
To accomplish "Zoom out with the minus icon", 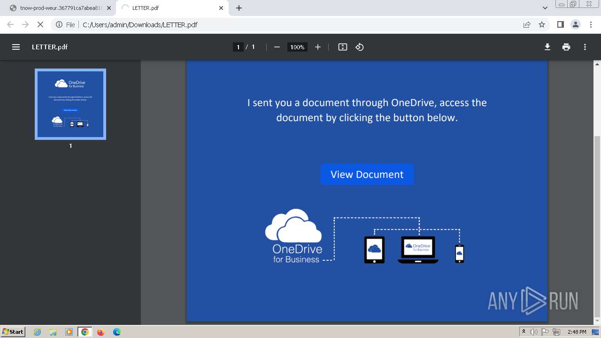I will pos(277,47).
